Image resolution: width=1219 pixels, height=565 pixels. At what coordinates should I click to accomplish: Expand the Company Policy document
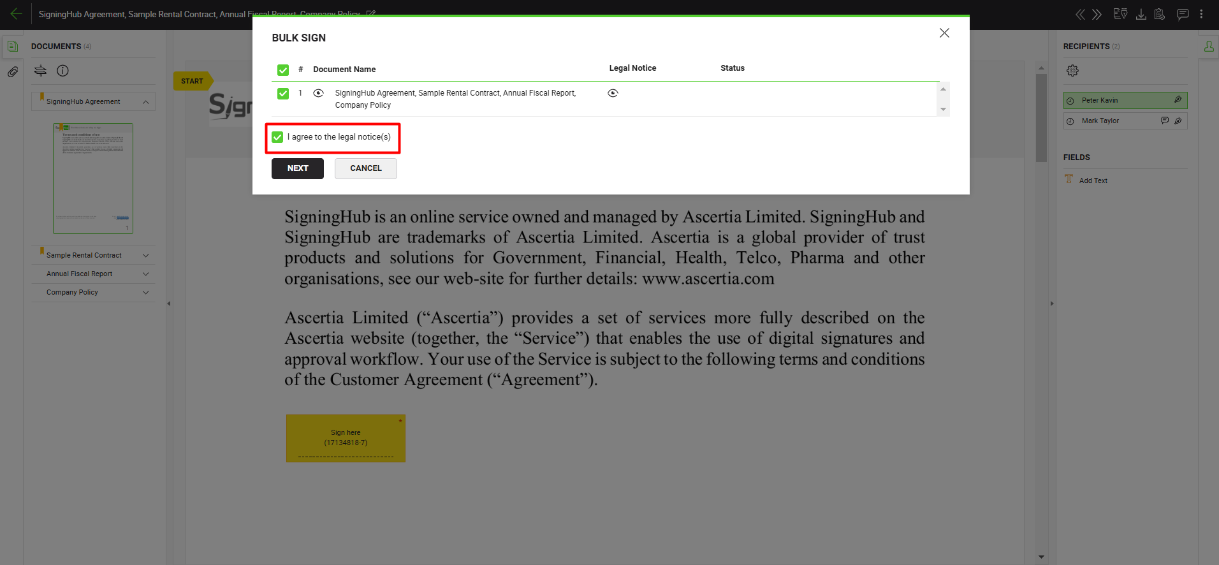145,292
